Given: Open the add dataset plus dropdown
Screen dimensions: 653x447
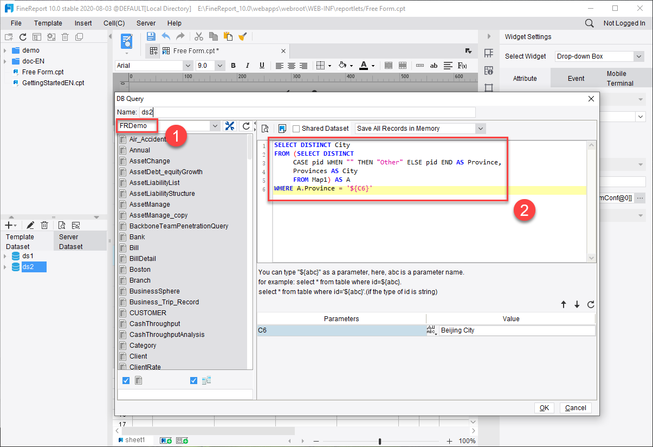Looking at the screenshot, I should (11, 225).
